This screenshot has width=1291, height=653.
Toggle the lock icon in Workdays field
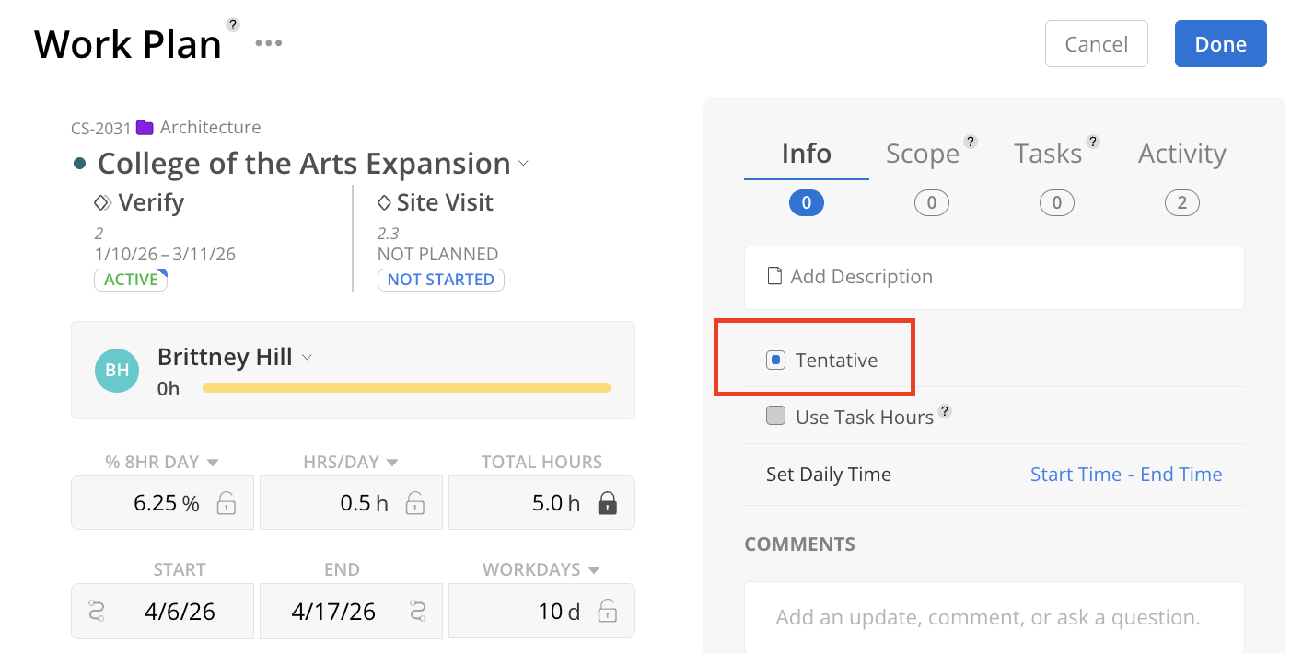coord(607,611)
